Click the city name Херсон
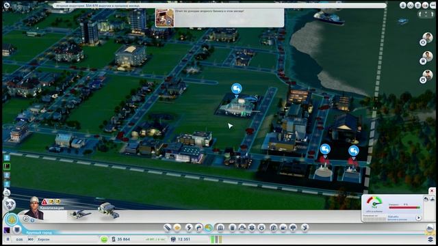This screenshot has height=246, width=438. tap(44, 240)
